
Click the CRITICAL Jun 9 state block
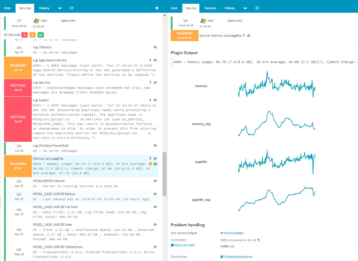coord(18,88)
